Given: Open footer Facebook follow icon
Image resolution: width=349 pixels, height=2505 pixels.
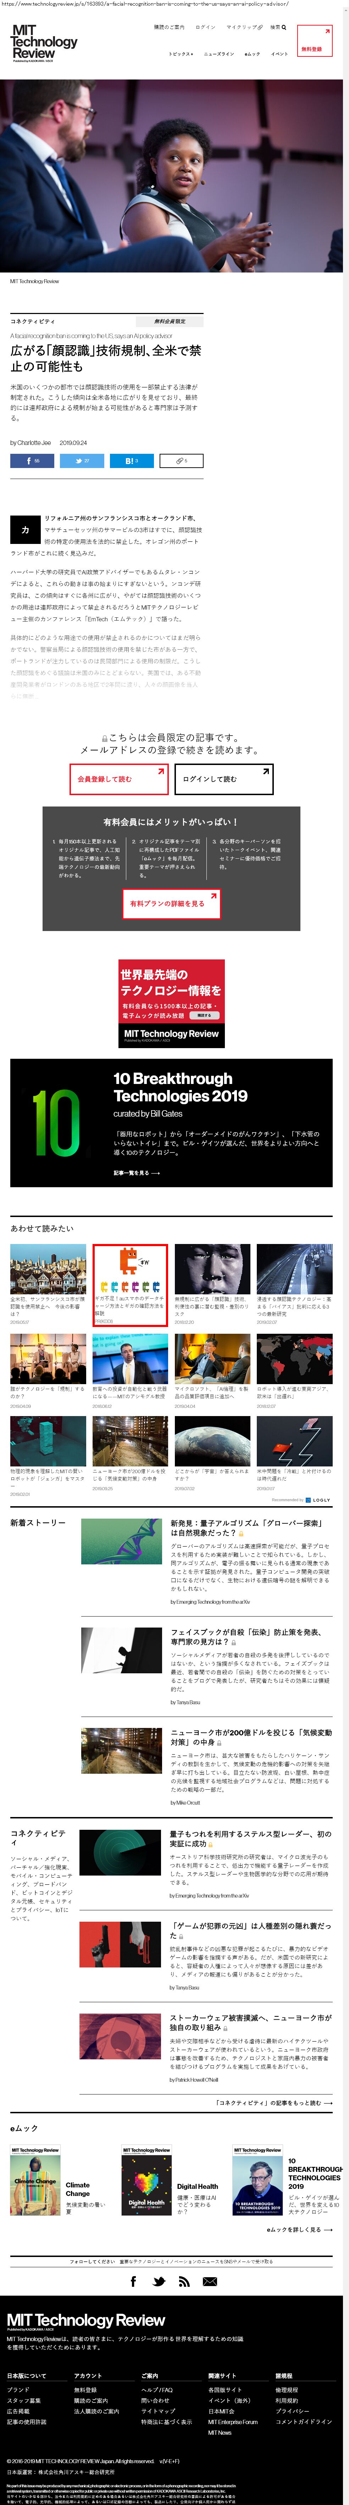Looking at the screenshot, I should pos(133,2281).
